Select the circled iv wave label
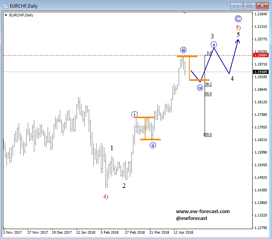 click(x=200, y=88)
